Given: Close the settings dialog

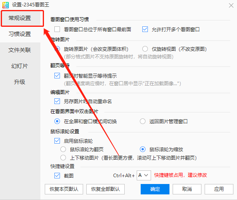Looking at the screenshot, I should click(231, 6).
